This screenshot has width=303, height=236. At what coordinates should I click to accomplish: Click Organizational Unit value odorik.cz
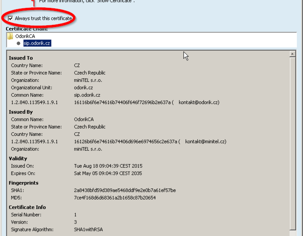click(83, 88)
